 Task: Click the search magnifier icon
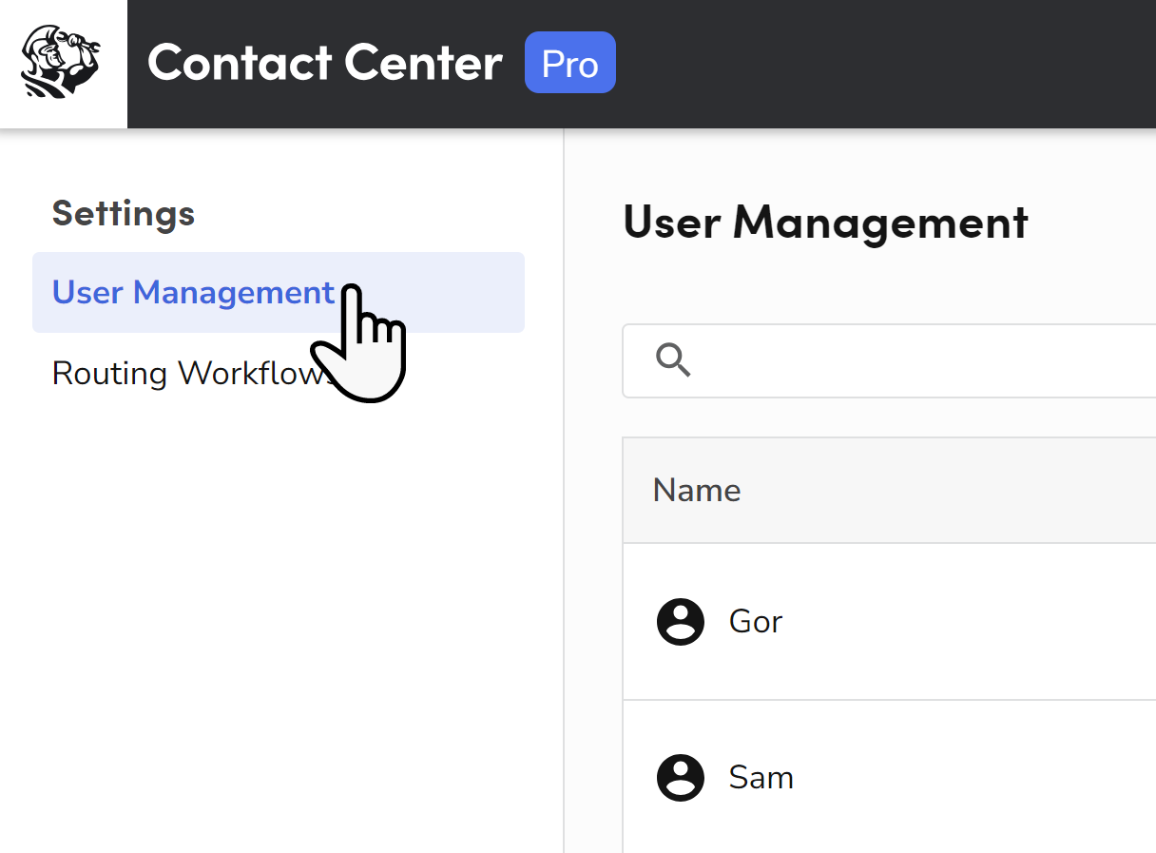pos(673,360)
